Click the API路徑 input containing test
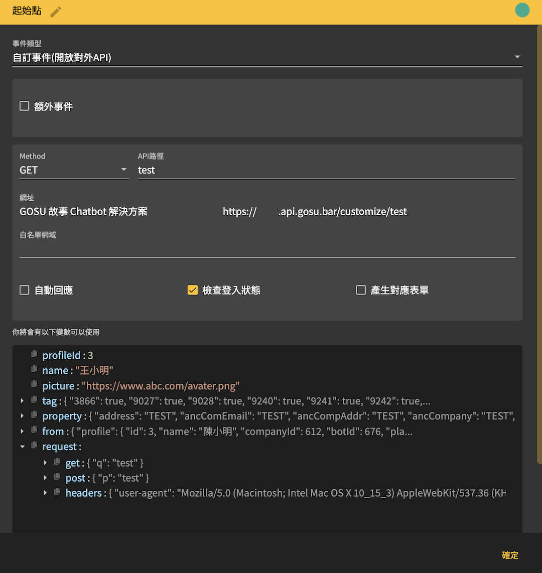Viewport: 542px width, 573px height. pos(326,170)
